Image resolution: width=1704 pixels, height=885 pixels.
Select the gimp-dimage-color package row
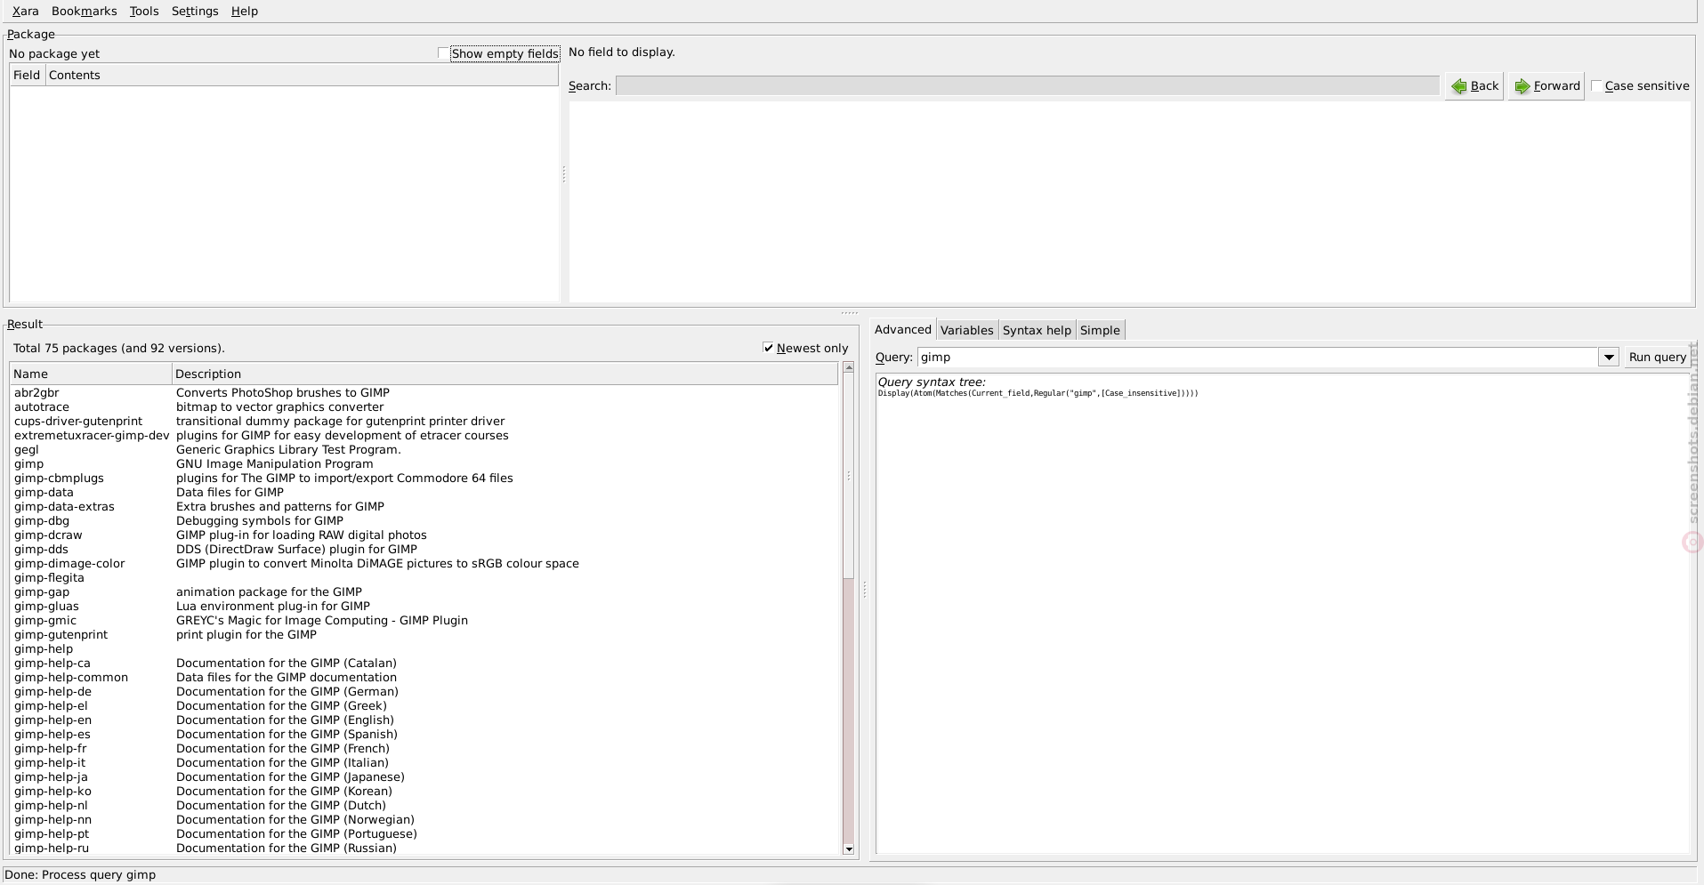(x=424, y=563)
